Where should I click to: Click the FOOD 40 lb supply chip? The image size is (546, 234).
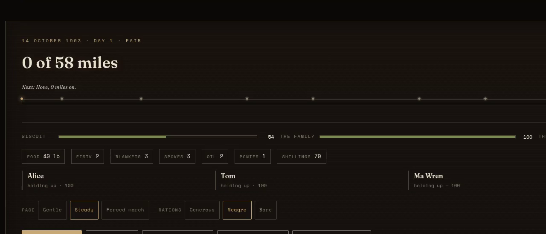click(x=43, y=157)
